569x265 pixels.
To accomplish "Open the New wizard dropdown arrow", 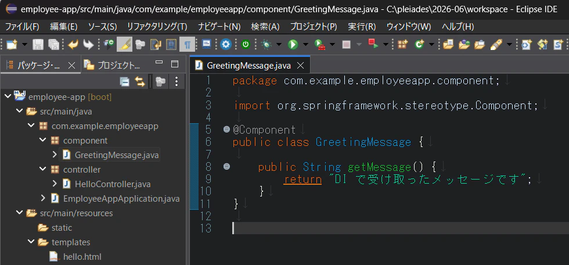I will [x=24, y=45].
